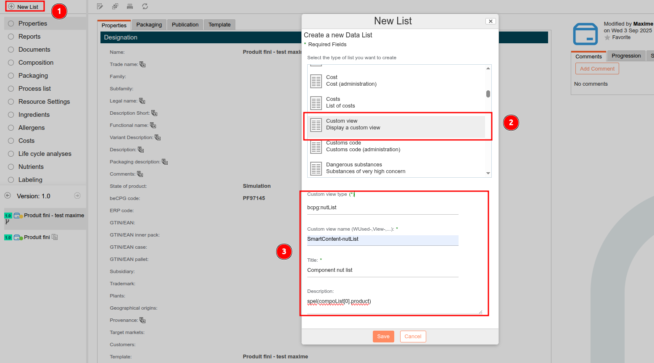
Task: Select Life cycle analyses radio
Action: click(11, 154)
